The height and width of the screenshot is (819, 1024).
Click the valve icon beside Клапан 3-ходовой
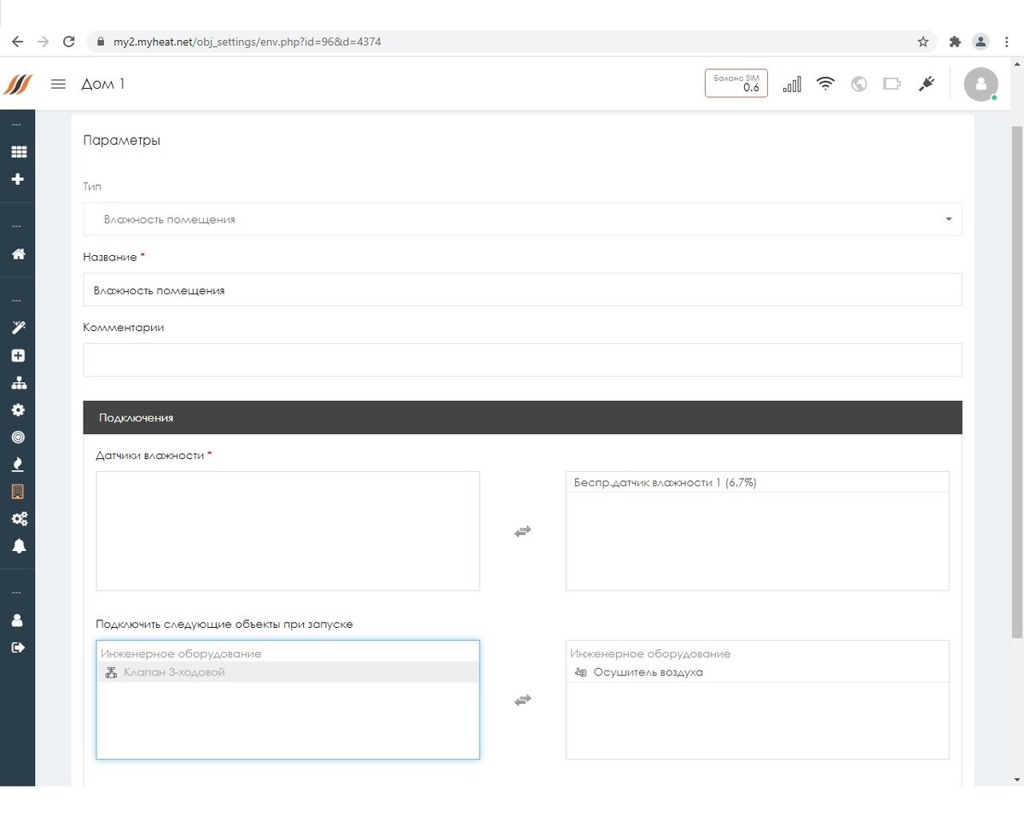[x=111, y=672]
